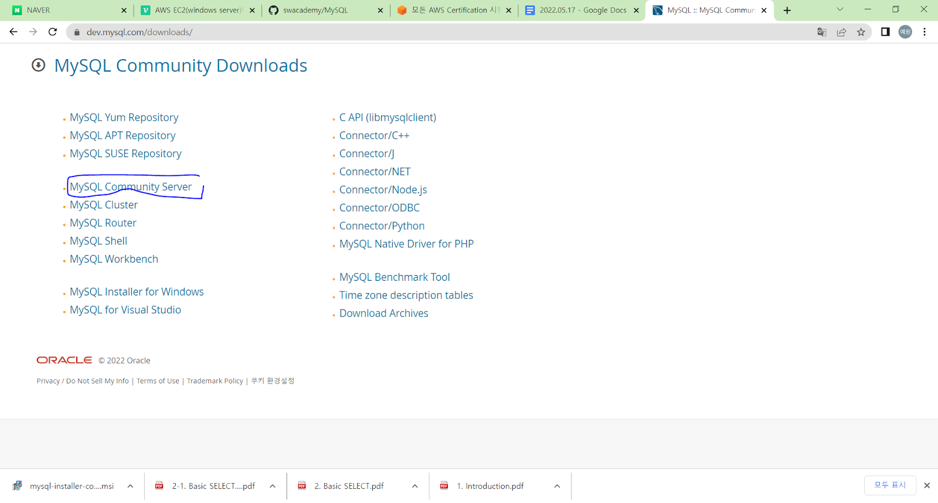This screenshot has height=503, width=938.
Task: Open Connector/NET link
Action: (x=375, y=172)
